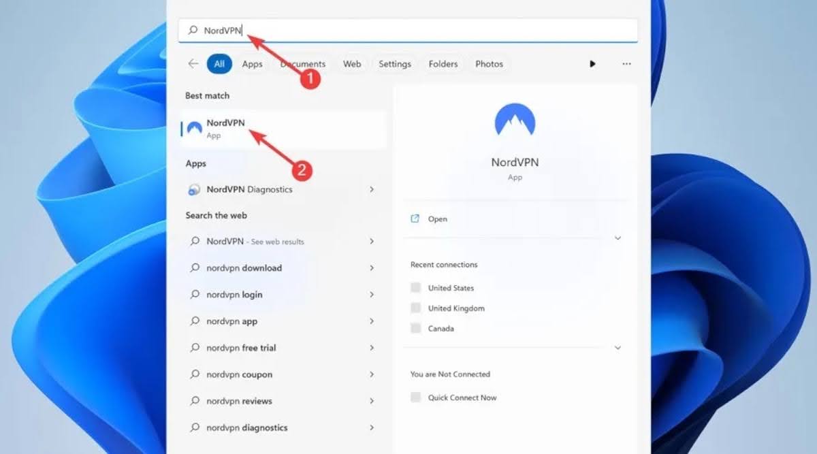Click the NordVPN Diagnostics app icon
Image resolution: width=817 pixels, height=454 pixels.
[194, 190]
